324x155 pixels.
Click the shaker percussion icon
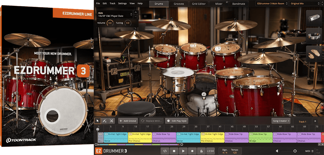coord(313,17)
